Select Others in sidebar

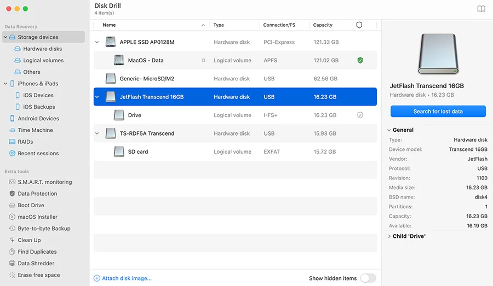pyautogui.click(x=27, y=72)
